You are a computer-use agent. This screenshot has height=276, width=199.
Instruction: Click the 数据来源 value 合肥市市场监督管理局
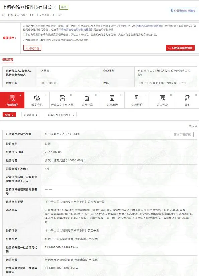[72, 260]
